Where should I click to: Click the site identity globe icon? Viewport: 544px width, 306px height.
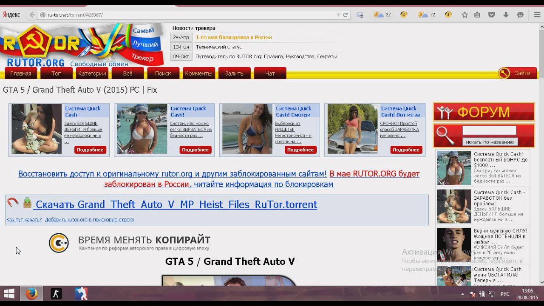point(42,15)
